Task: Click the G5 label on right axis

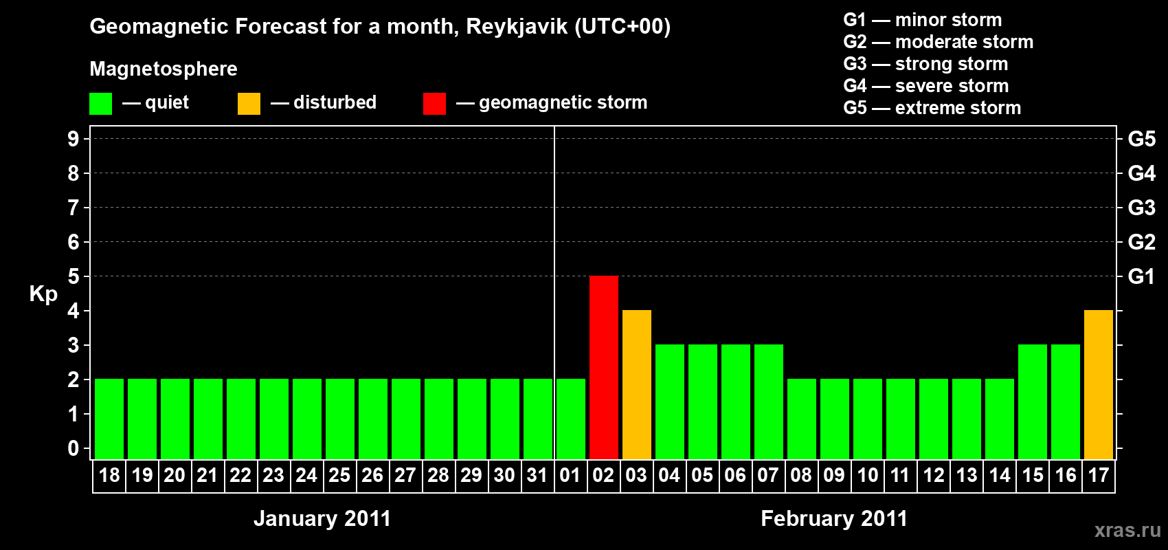Action: click(x=1141, y=139)
